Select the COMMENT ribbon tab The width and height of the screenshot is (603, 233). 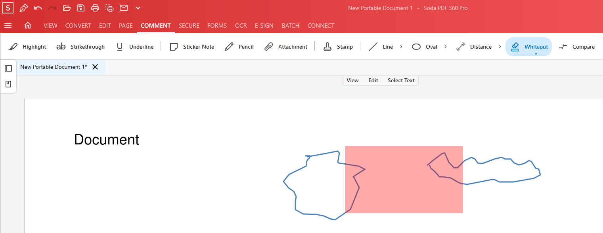[155, 25]
